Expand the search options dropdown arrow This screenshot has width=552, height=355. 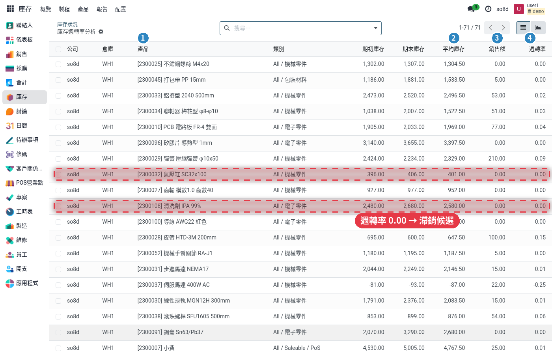point(376,28)
